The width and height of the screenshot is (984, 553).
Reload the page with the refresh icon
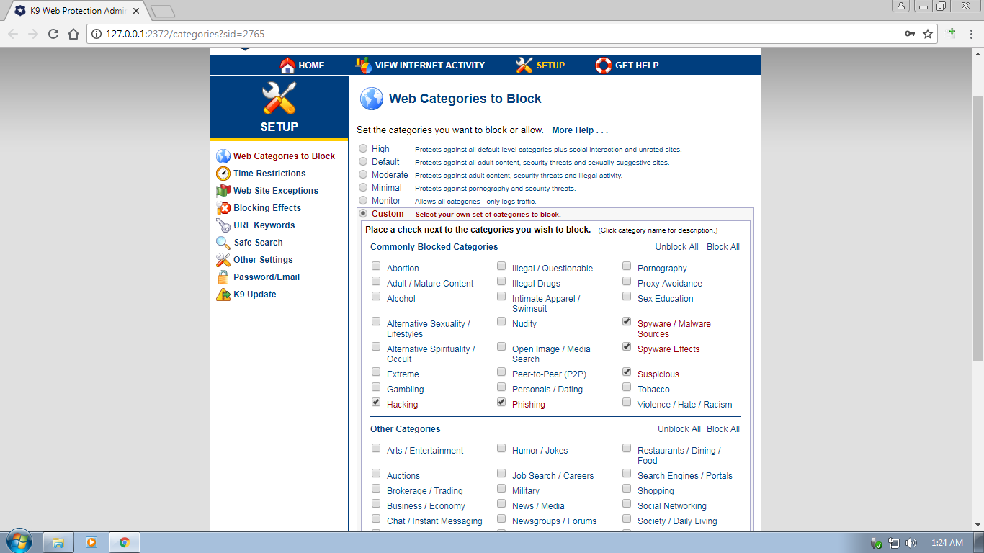53,34
